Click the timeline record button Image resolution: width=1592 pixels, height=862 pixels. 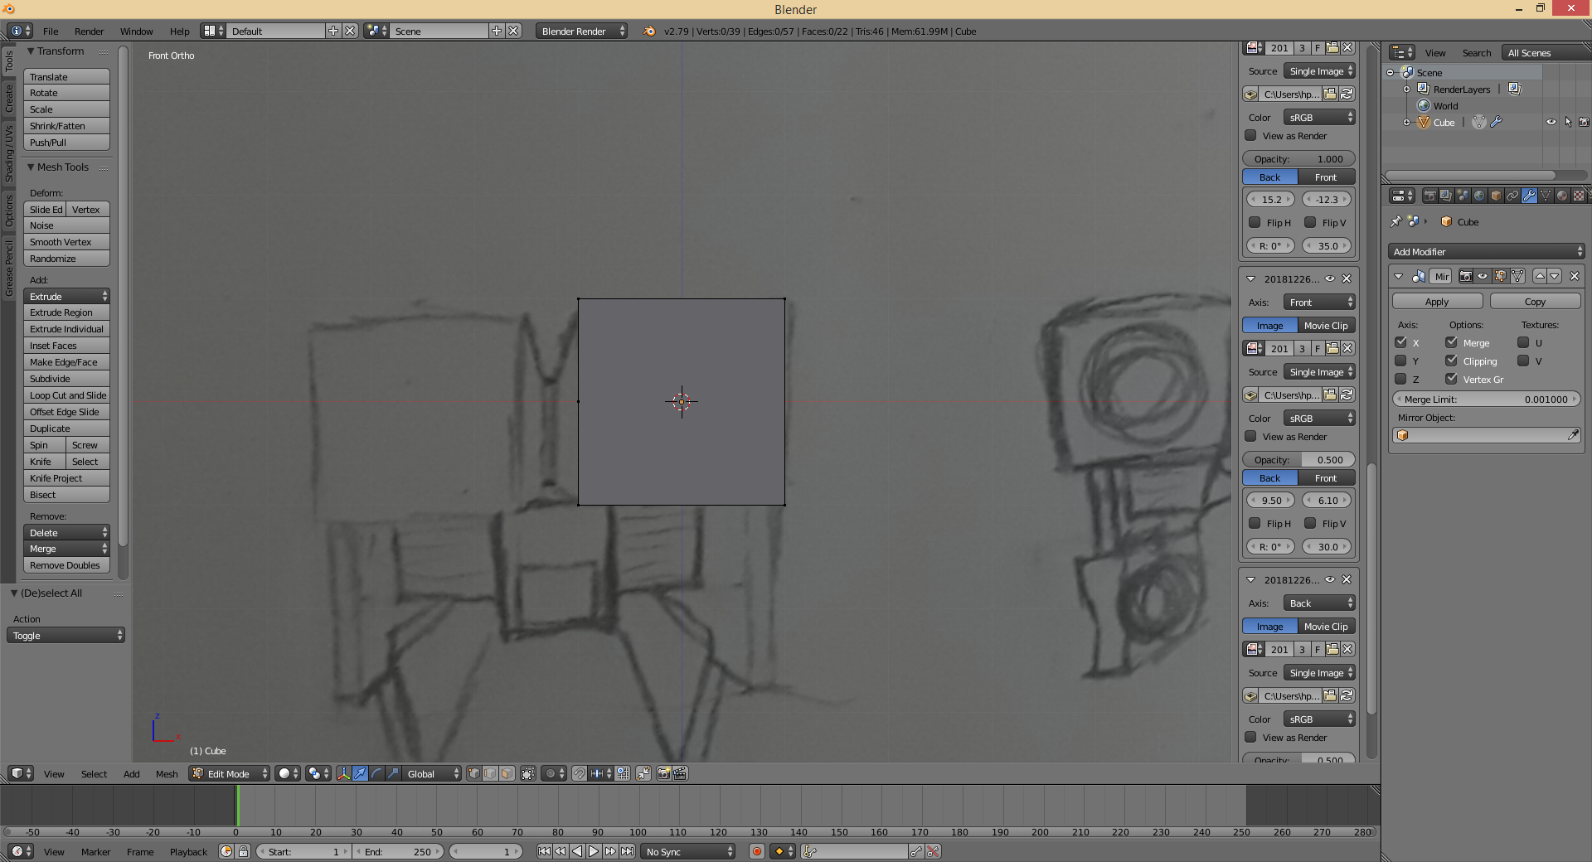point(756,851)
